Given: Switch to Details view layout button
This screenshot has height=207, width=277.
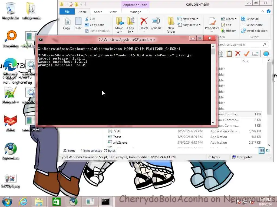Looking at the screenshot, I should [x=262, y=150].
